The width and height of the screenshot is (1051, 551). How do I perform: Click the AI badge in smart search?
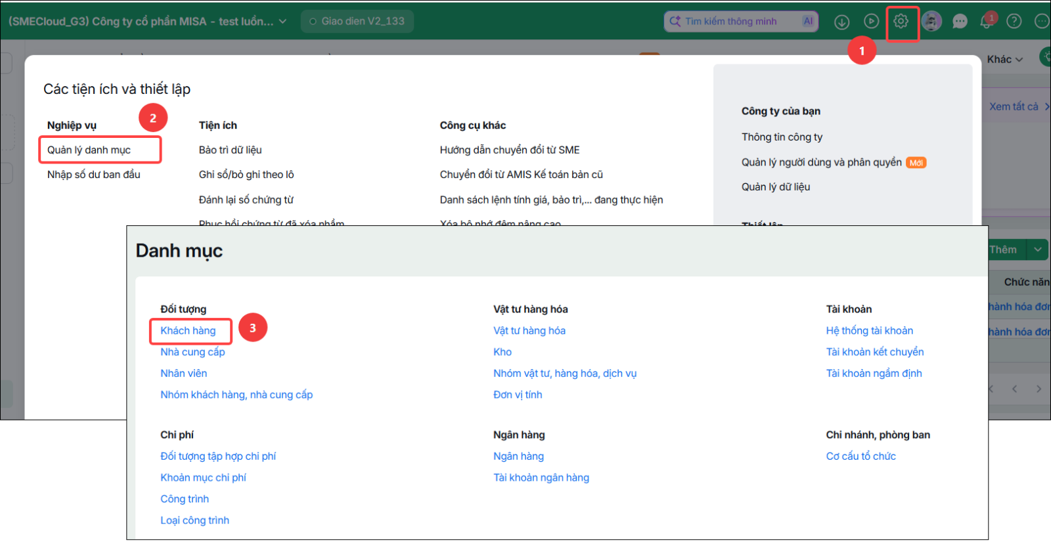[808, 21]
